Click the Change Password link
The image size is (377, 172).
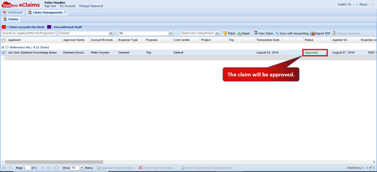click(91, 6)
